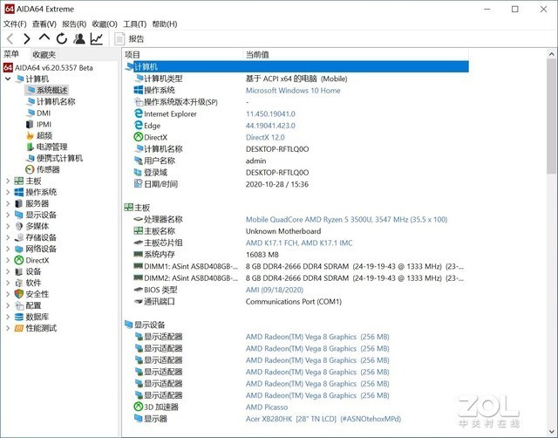The width and height of the screenshot is (558, 438).
Task: Click the 当前值 column header
Action: click(257, 54)
